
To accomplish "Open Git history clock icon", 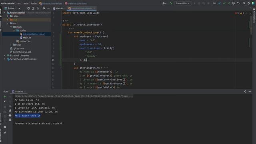I will tap(234, 3).
